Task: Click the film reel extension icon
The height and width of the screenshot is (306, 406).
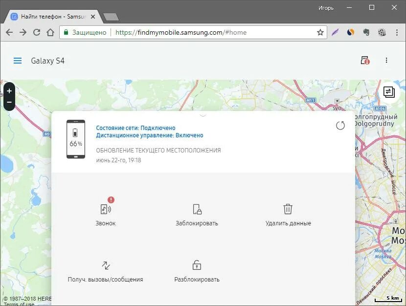Action: tap(382, 32)
